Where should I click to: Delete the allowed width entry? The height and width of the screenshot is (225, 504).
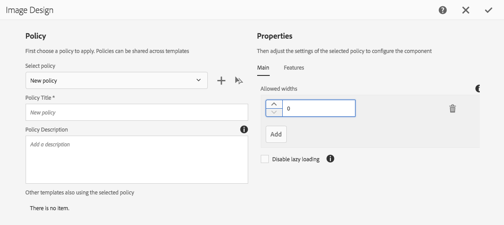[x=452, y=108]
